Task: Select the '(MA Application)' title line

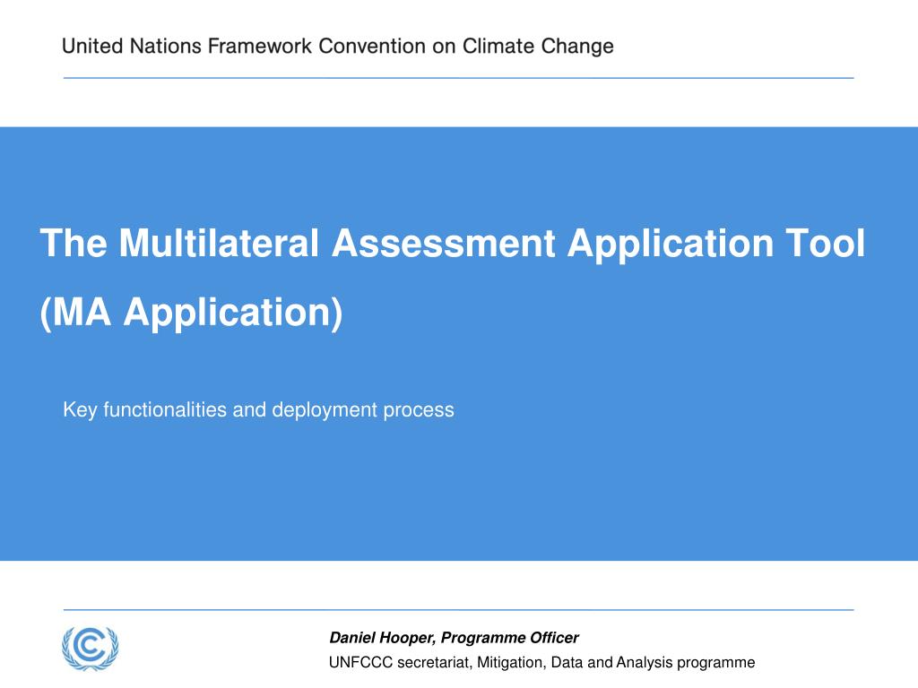Action: click(192, 313)
